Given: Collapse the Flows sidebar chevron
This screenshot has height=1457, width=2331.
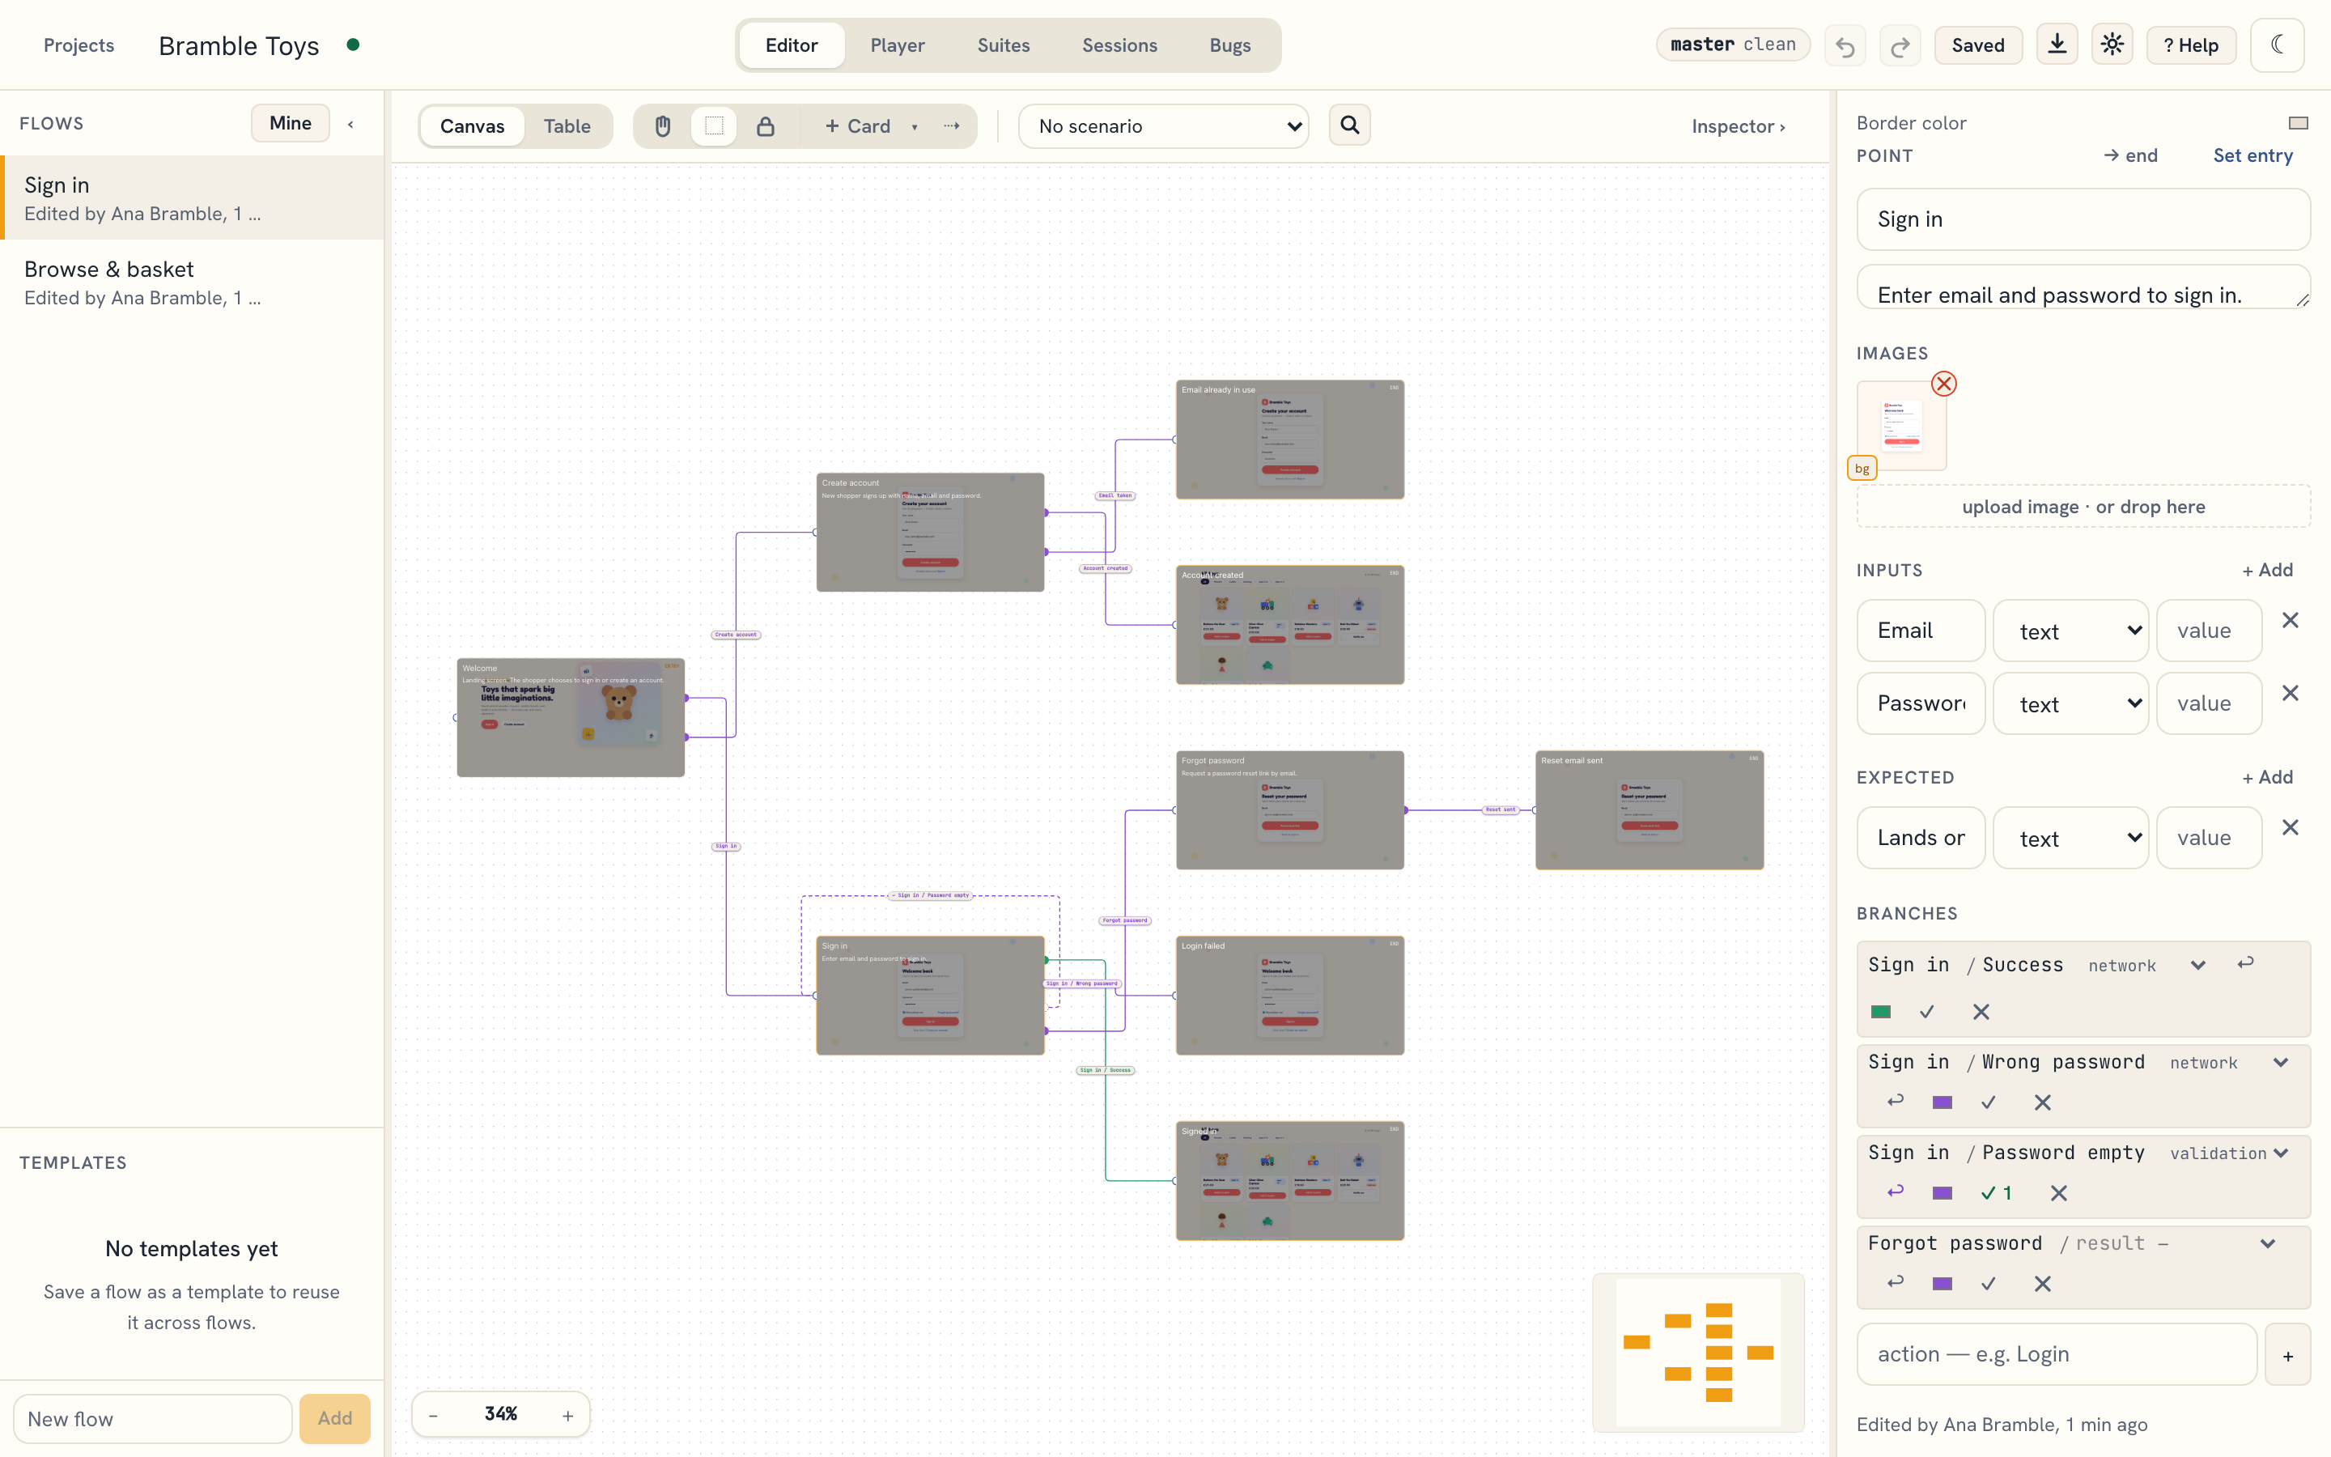Looking at the screenshot, I should click(350, 125).
